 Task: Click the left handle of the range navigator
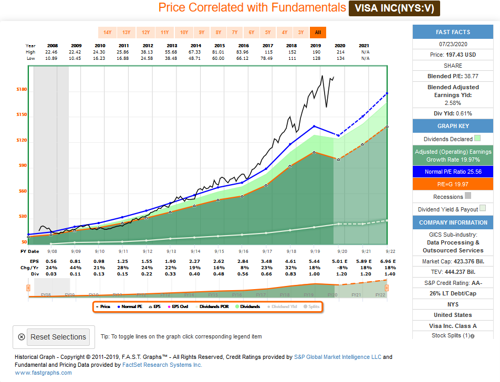point(28,288)
